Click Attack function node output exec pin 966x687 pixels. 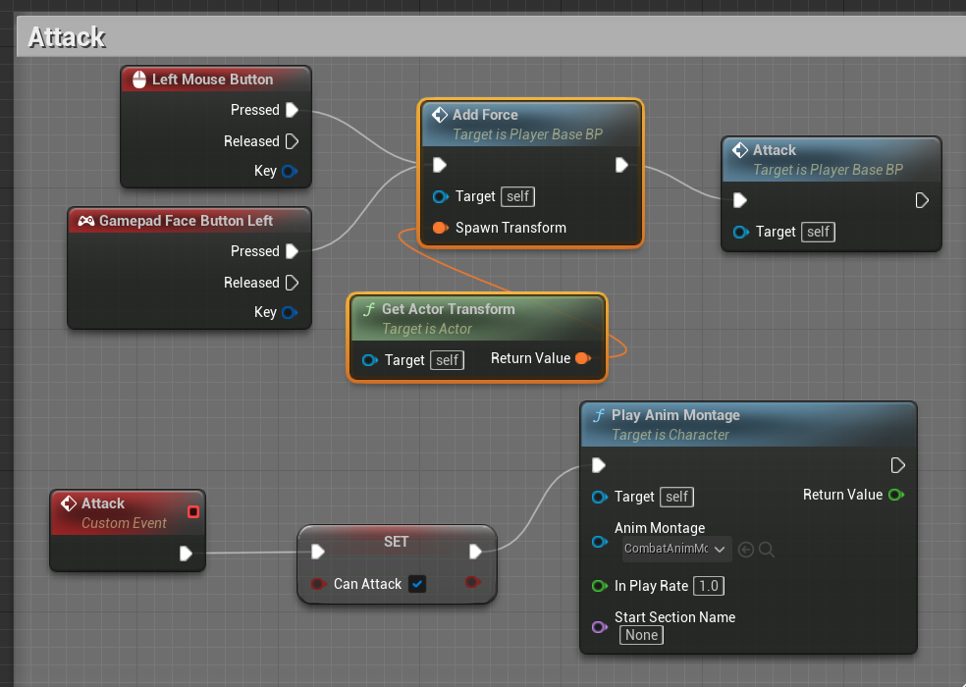922,200
